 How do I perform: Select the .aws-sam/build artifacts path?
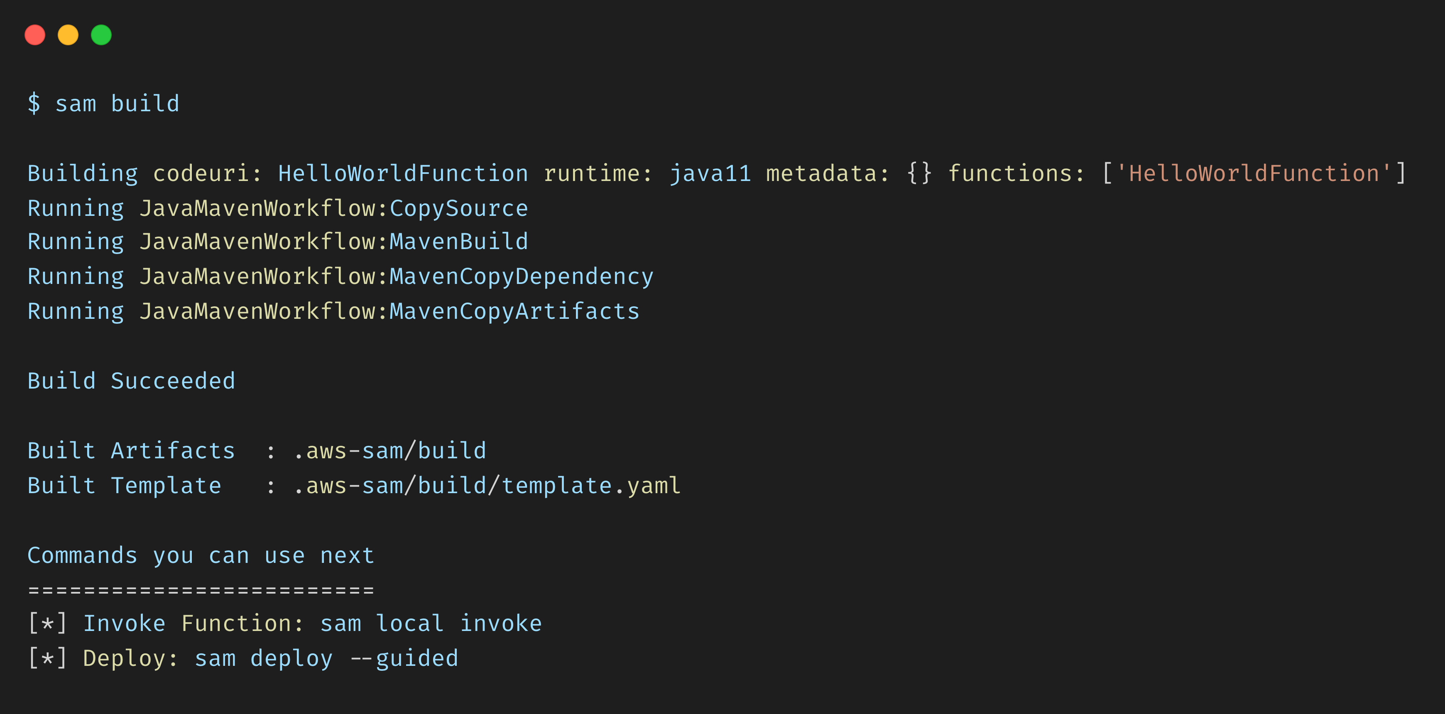click(390, 451)
